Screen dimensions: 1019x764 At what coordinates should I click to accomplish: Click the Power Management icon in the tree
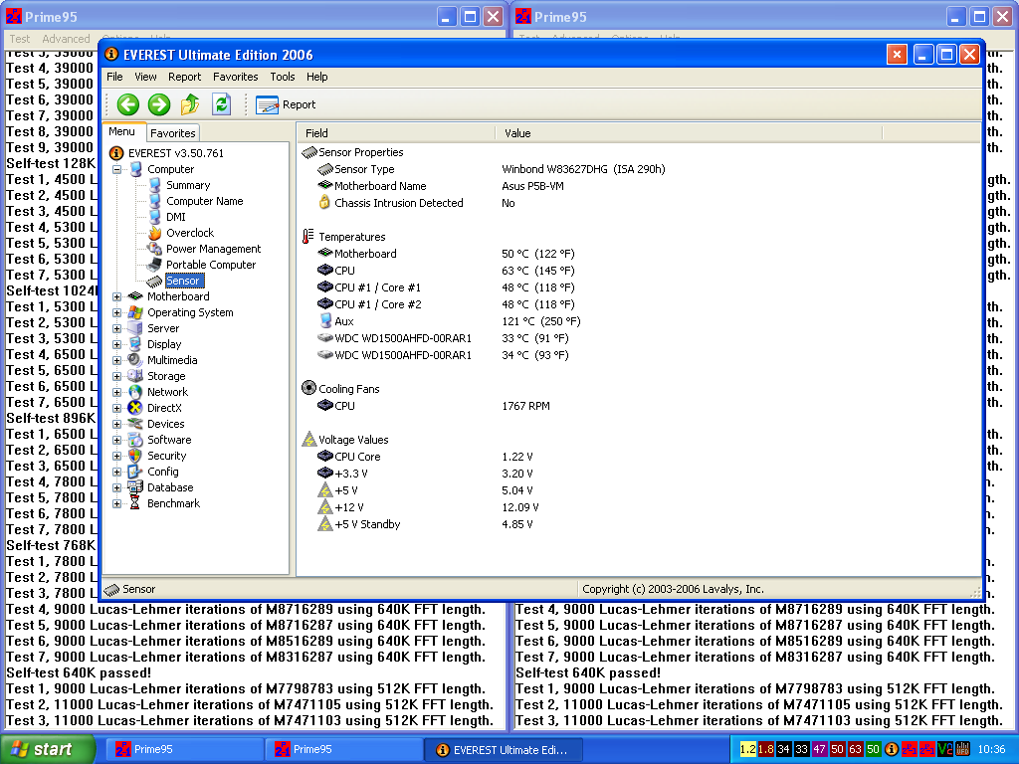click(154, 249)
